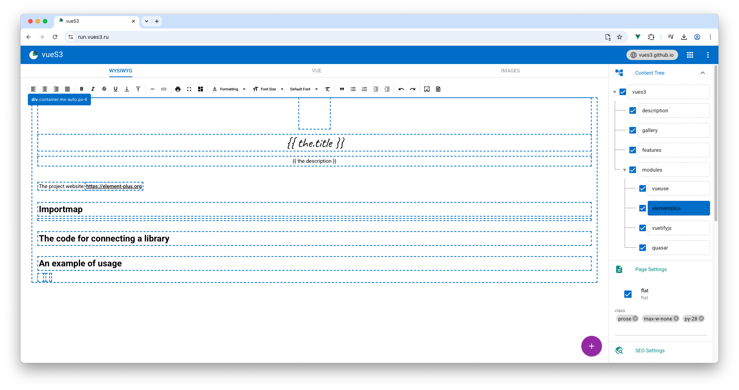Viewport: 739px width, 390px height.
Task: Insert a block quote
Action: click(342, 89)
